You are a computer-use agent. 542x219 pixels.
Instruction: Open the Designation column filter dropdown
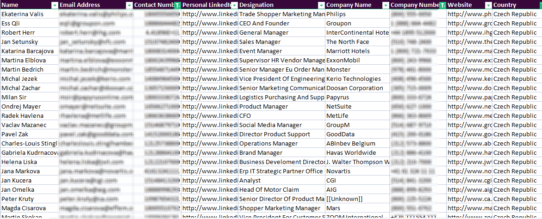pyautogui.click(x=322, y=5)
